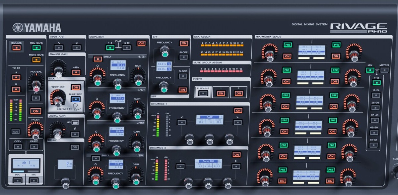The height and width of the screenshot is (195, 398).
Task: Select the 61-72 bank button
Action: [x=374, y=145]
